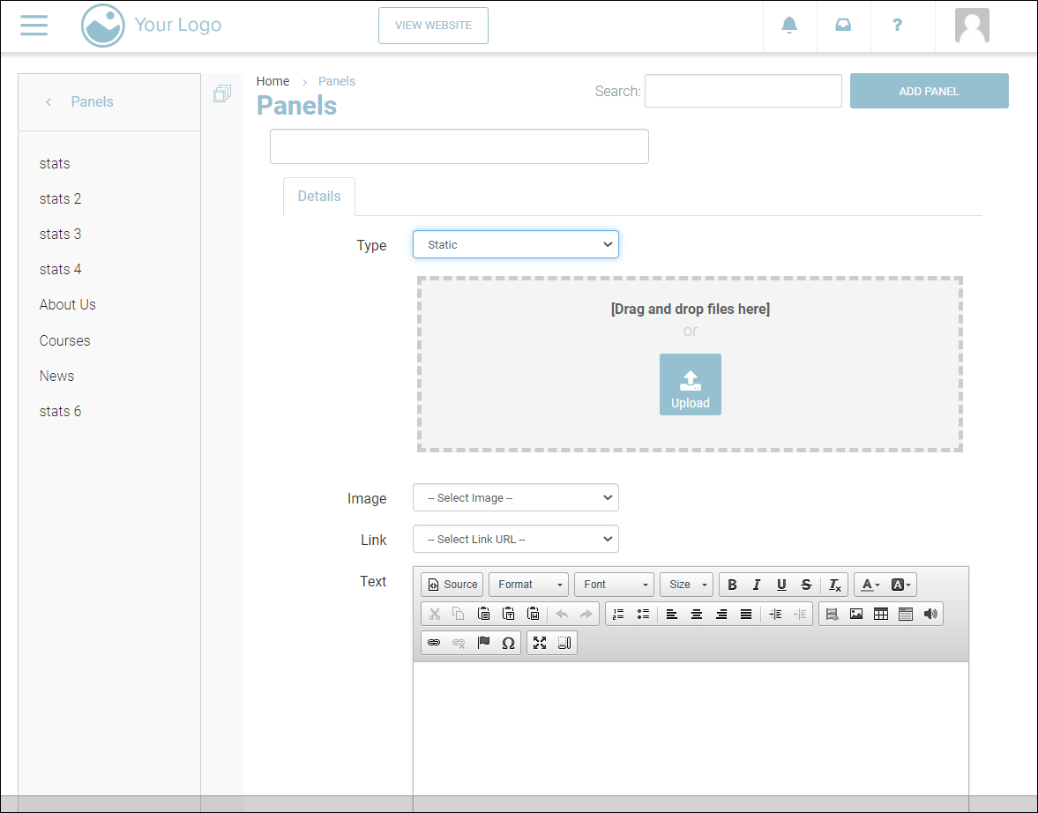1038x813 pixels.
Task: Insert a table in the editor
Action: (880, 614)
